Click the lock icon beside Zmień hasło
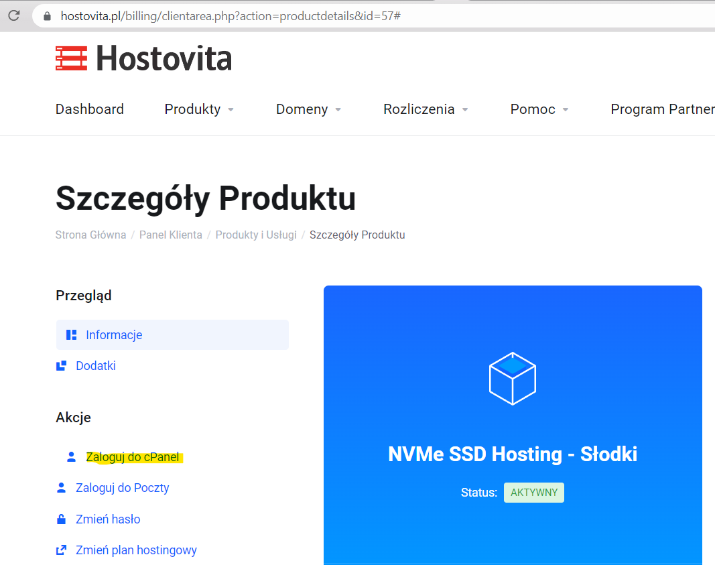Screen dimensions: 715x565 point(61,519)
